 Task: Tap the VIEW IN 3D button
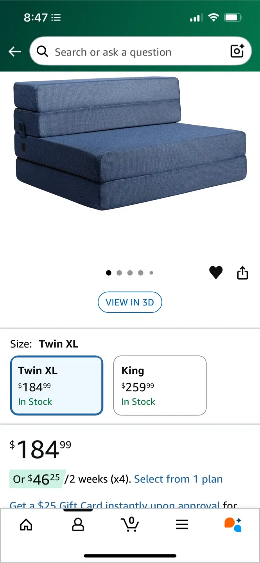[x=130, y=302]
